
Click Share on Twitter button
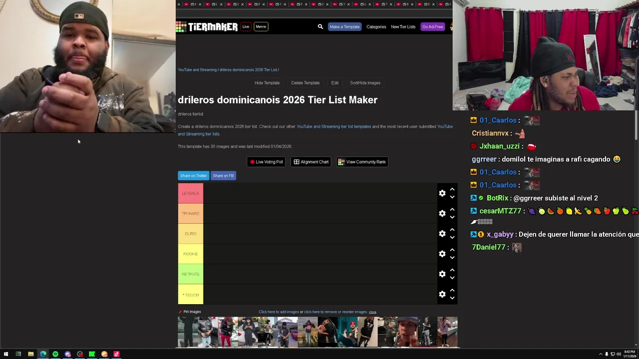point(194,176)
